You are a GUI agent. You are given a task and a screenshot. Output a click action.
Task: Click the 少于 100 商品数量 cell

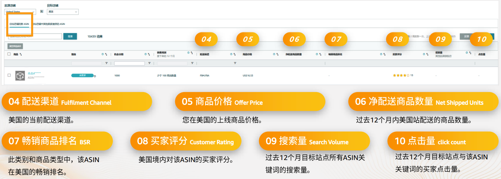click(167, 75)
